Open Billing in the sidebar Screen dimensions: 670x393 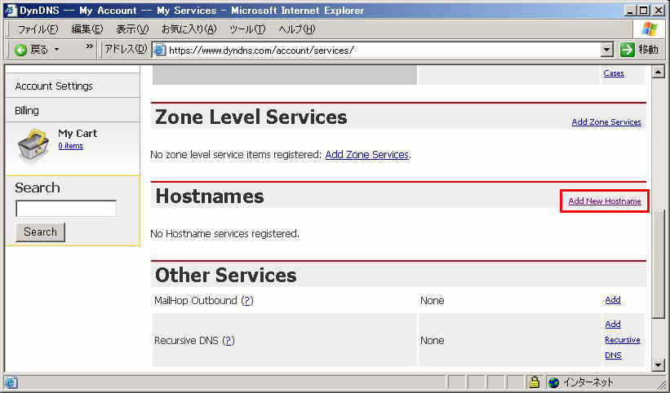tap(26, 111)
